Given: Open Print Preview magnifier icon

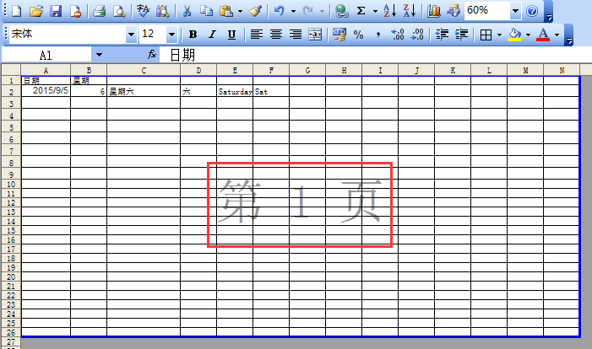Looking at the screenshot, I should (119, 11).
